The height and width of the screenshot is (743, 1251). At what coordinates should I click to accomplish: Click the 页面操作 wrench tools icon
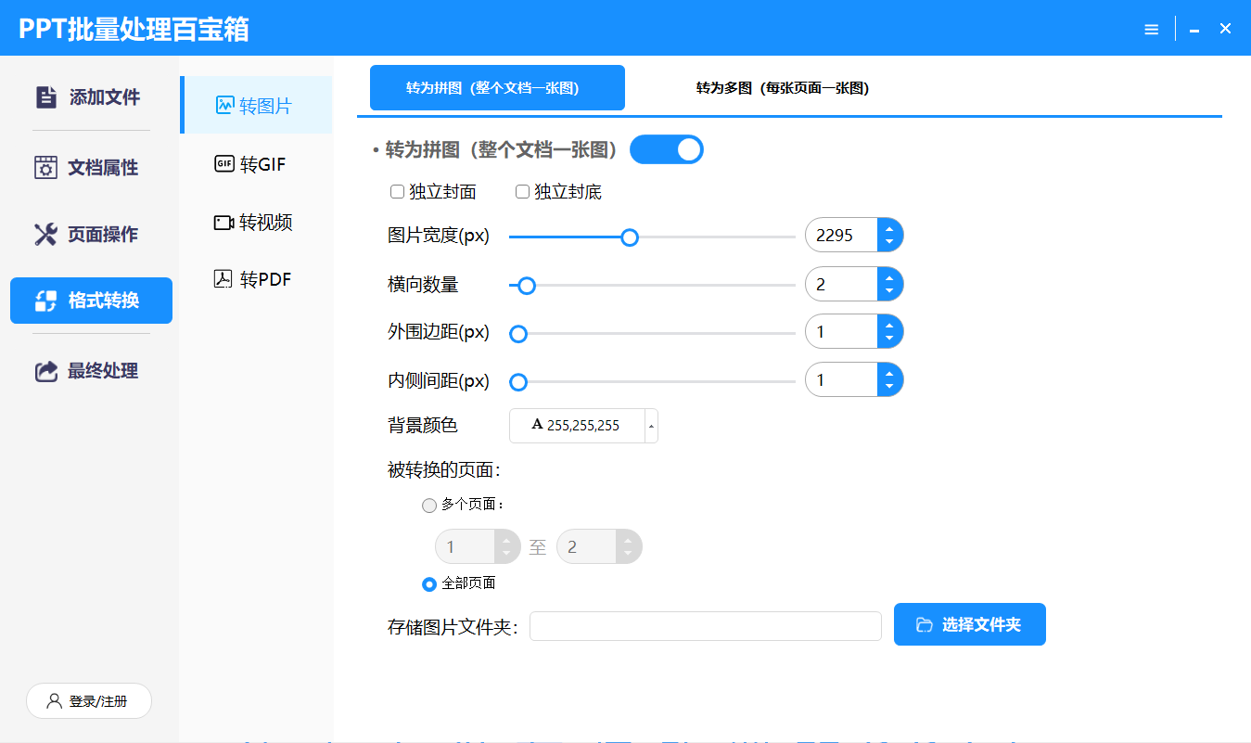coord(45,235)
